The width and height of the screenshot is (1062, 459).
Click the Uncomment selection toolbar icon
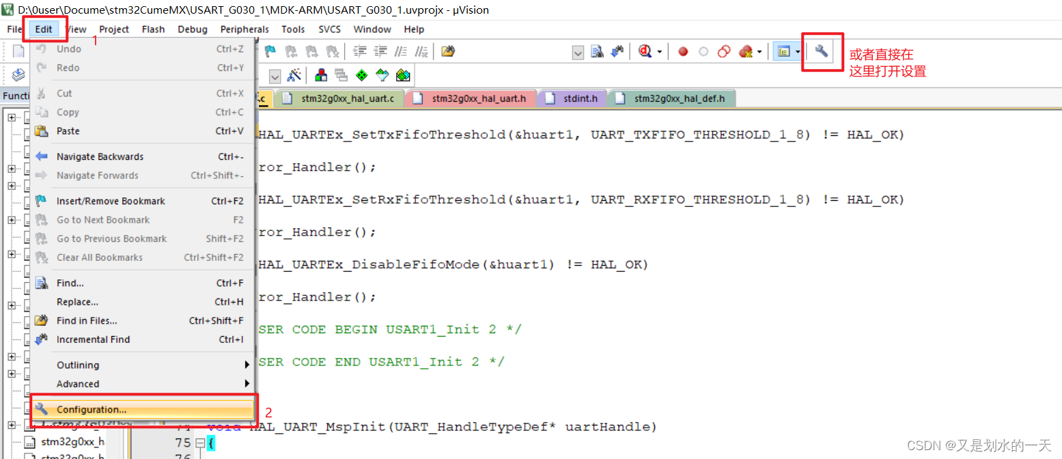pos(421,51)
